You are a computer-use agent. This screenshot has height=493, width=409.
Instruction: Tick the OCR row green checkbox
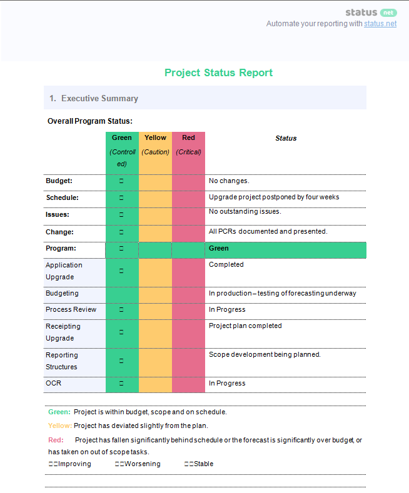point(121,384)
